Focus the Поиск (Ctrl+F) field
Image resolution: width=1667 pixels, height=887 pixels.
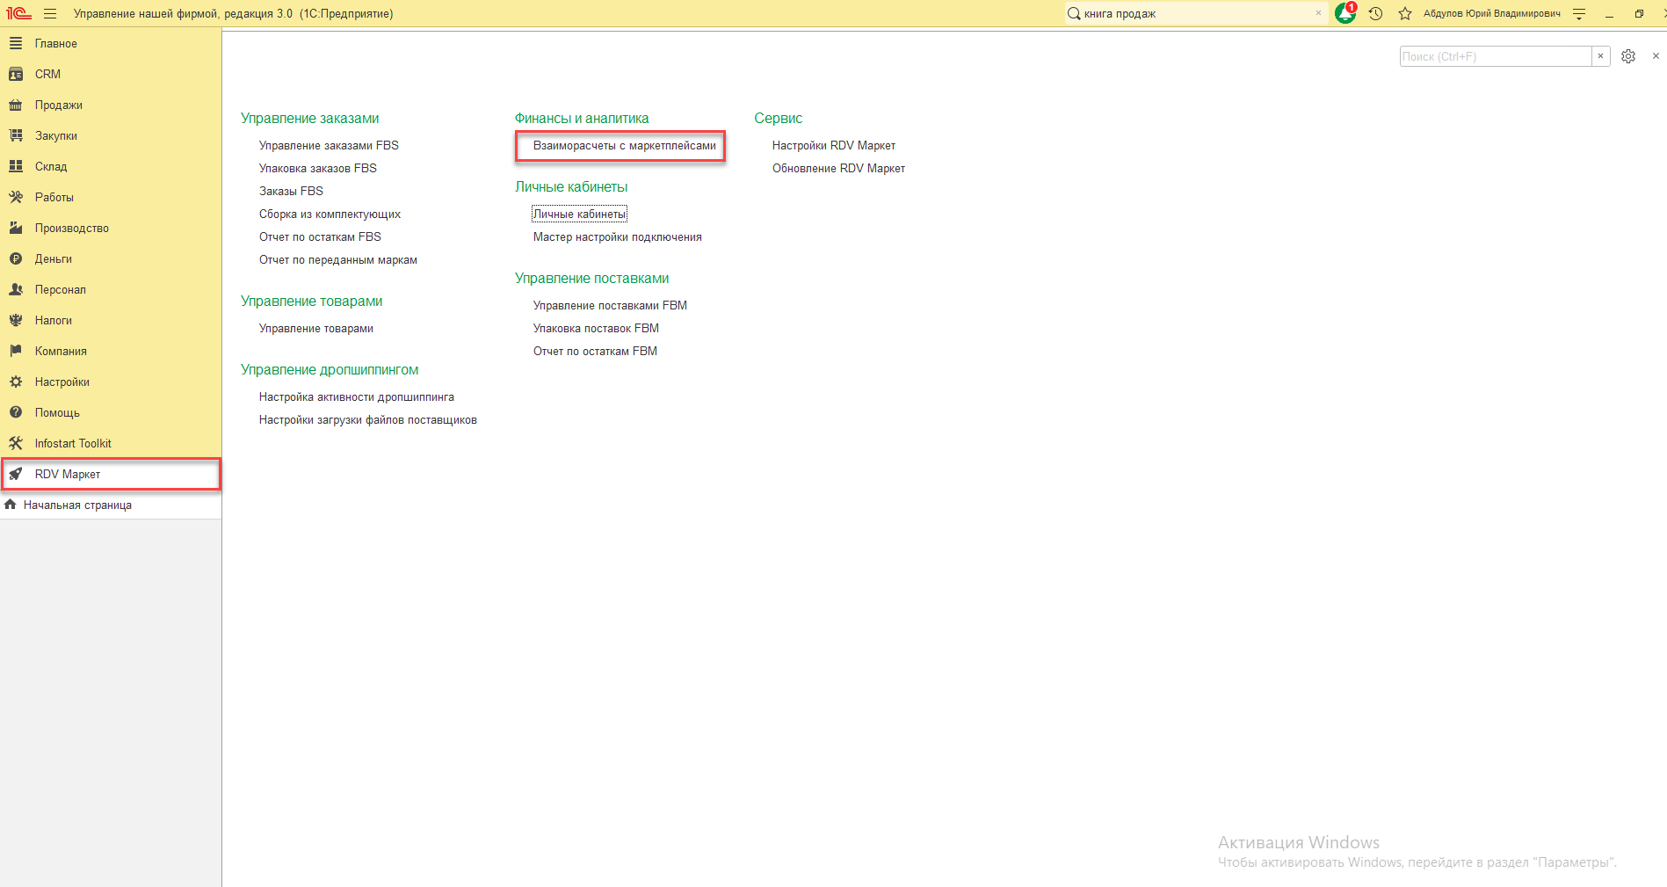(x=1496, y=56)
